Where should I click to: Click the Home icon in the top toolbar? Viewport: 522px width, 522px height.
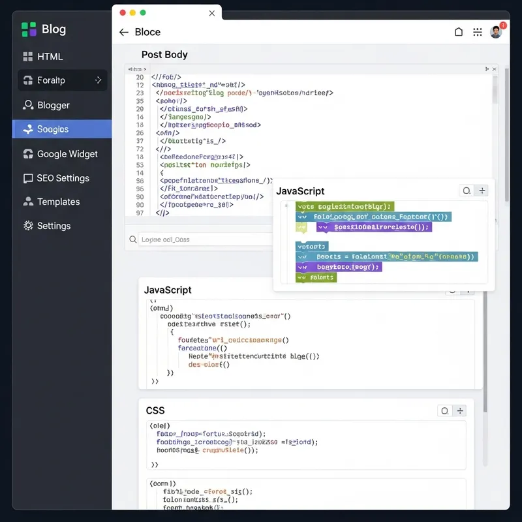[x=459, y=31]
